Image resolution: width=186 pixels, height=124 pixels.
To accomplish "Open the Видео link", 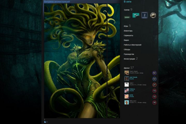I will pyautogui.click(x=126, y=40).
